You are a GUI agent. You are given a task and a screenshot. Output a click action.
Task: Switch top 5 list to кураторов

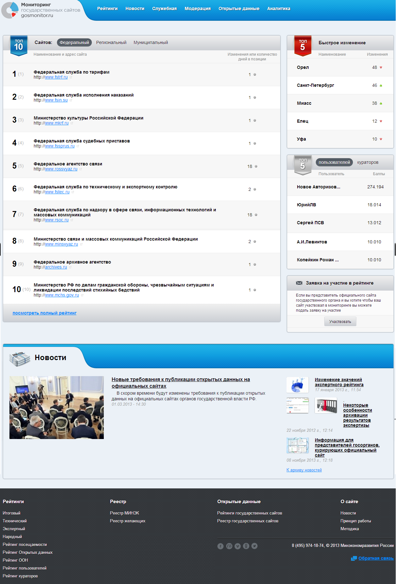pos(368,162)
